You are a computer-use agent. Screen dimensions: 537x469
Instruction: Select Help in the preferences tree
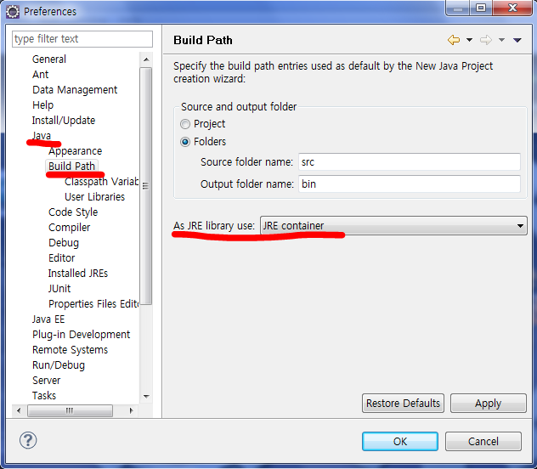42,105
